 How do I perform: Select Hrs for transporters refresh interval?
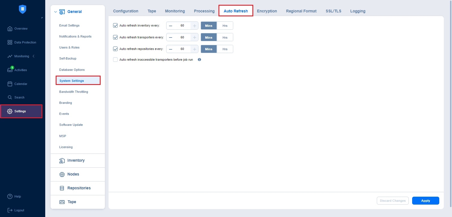(225, 37)
